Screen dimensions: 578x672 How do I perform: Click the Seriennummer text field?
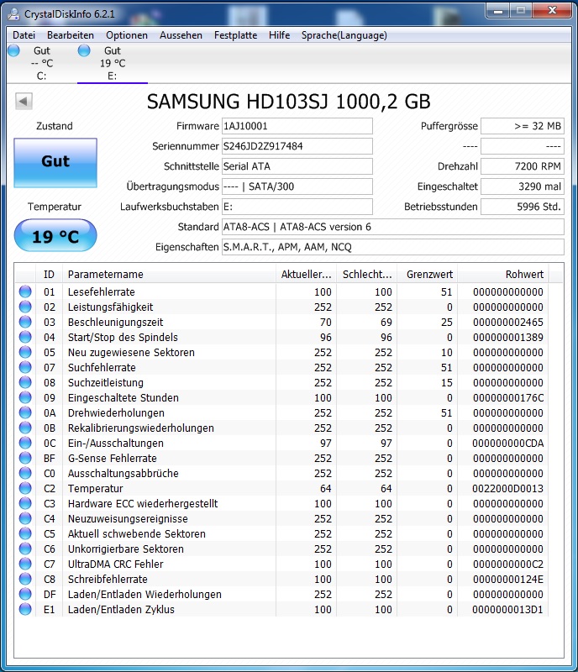[x=297, y=146]
